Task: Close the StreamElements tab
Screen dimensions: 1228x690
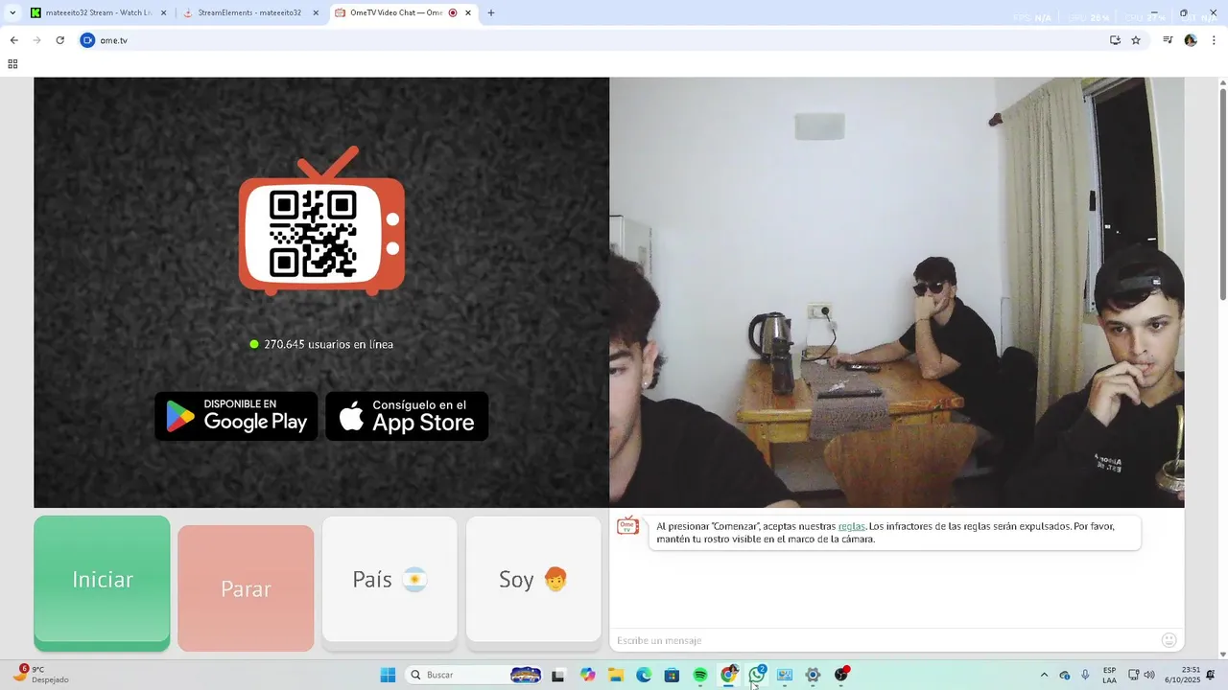Action: click(x=315, y=13)
